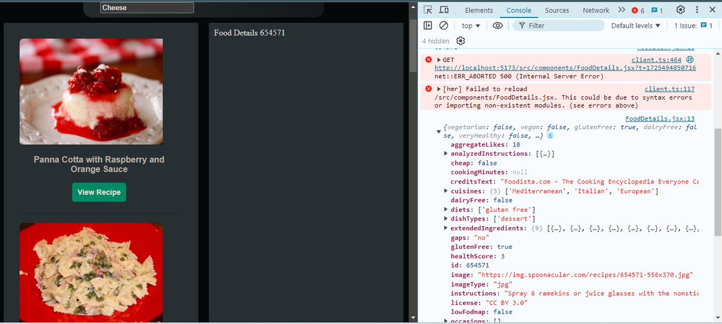Click the creditsText property row
The image size is (722, 324).
[575, 182]
